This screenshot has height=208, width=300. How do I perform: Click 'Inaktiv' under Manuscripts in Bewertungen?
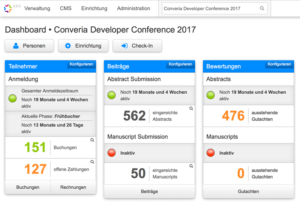point(226,153)
